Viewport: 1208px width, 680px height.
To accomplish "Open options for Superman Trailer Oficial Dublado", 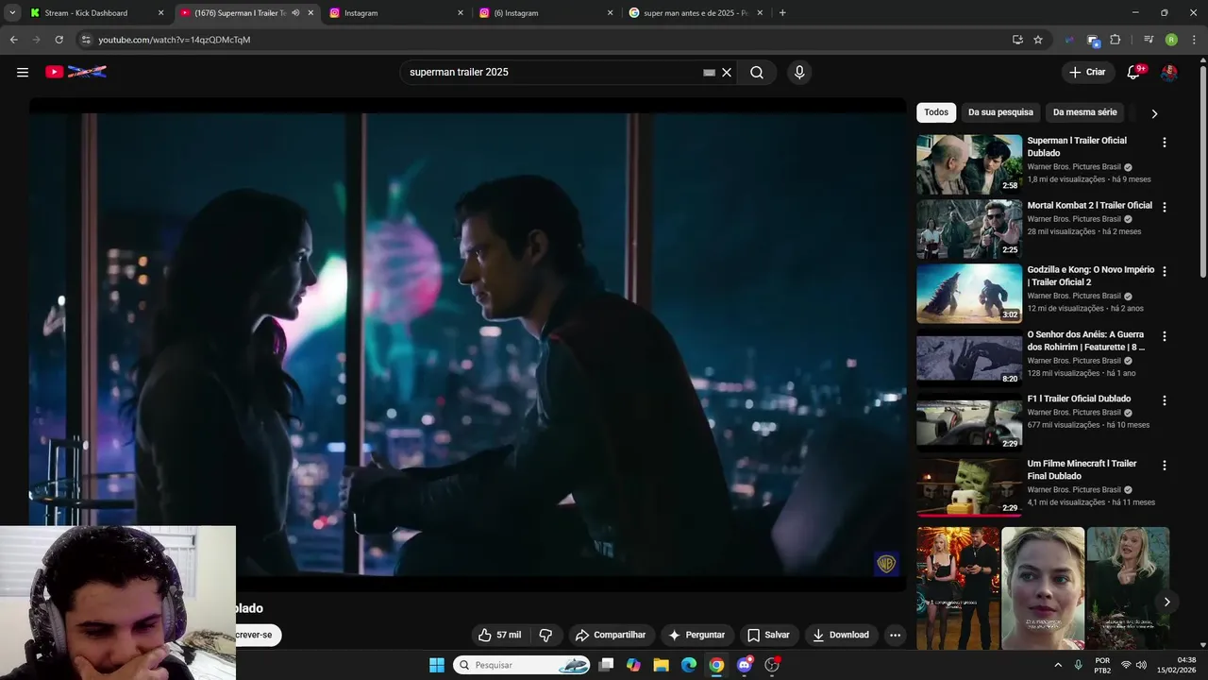I will [x=1164, y=143].
